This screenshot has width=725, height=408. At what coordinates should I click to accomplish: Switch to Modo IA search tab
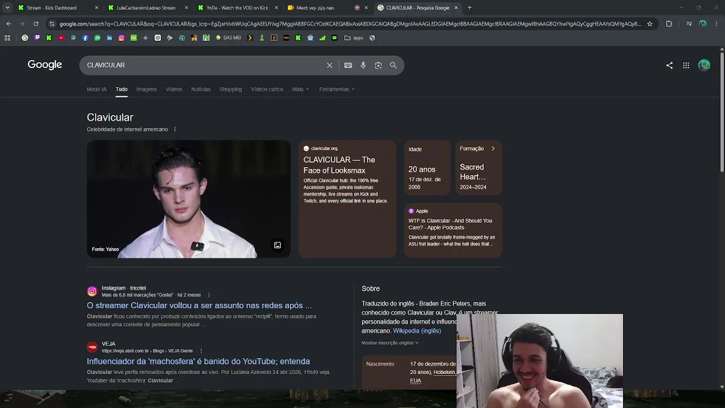(96, 89)
